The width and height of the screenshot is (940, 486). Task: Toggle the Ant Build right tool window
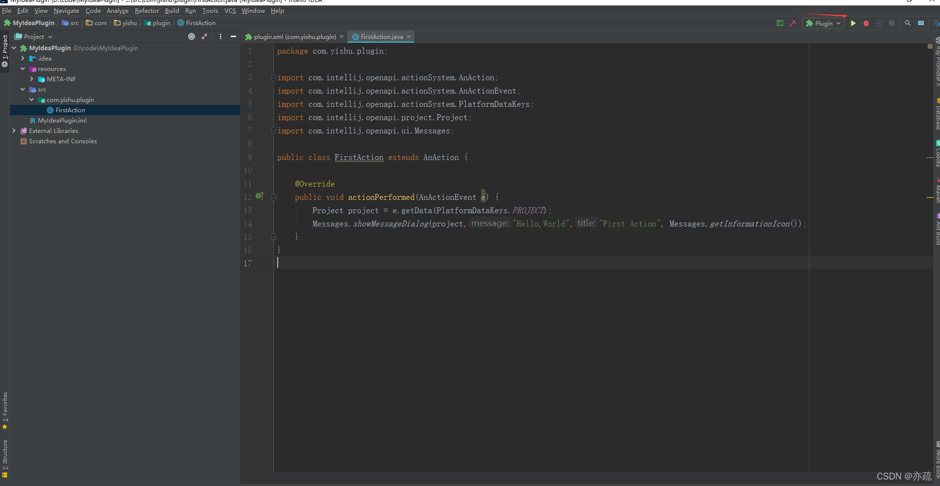tap(937, 229)
